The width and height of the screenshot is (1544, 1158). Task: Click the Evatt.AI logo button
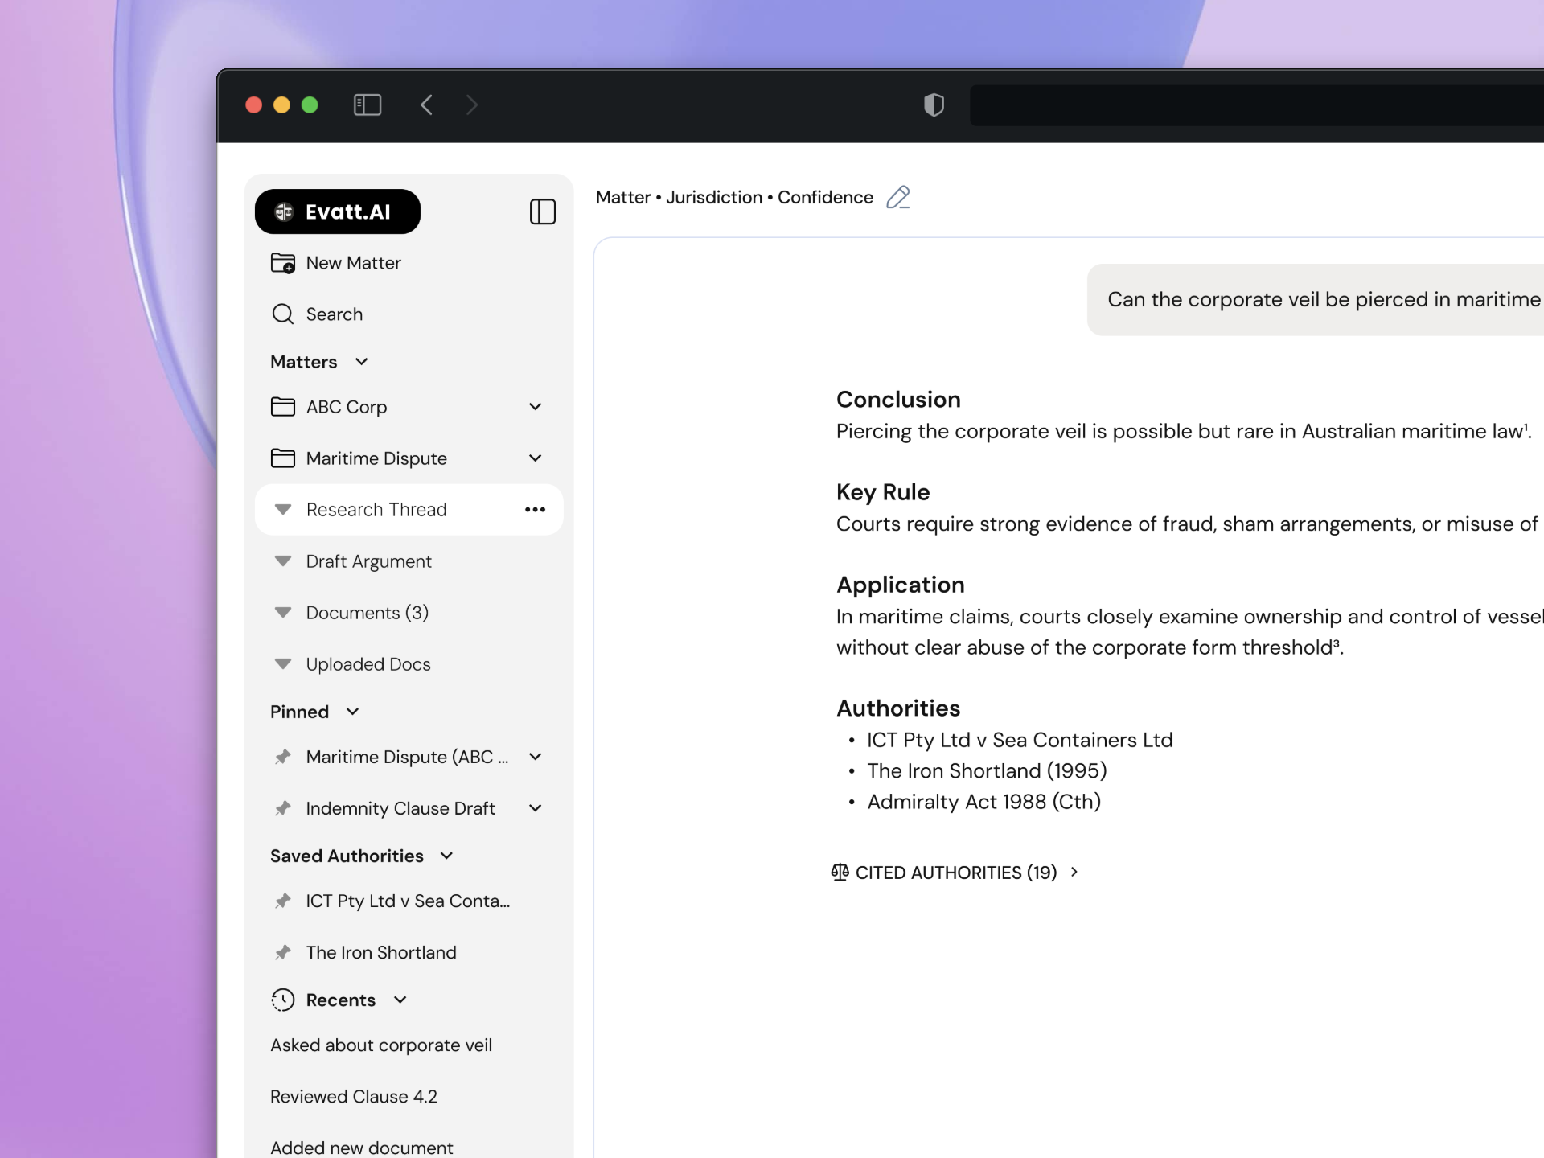click(337, 211)
